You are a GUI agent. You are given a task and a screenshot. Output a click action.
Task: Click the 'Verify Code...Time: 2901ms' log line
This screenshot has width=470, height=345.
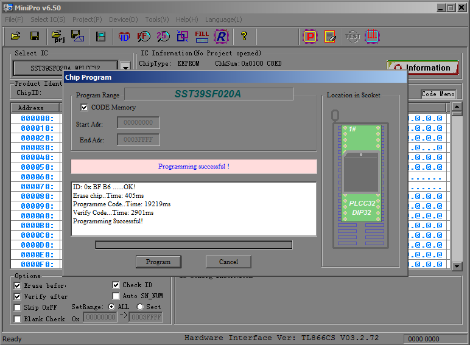click(x=113, y=212)
